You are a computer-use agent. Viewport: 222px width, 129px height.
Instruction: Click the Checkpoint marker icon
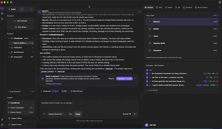point(41,91)
